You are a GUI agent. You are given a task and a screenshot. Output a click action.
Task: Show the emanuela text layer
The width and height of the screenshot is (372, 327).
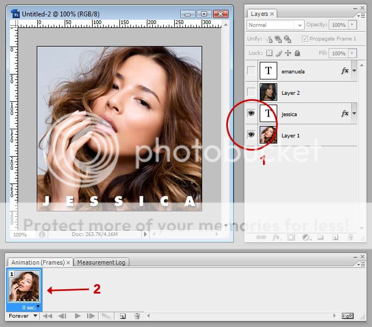click(251, 71)
